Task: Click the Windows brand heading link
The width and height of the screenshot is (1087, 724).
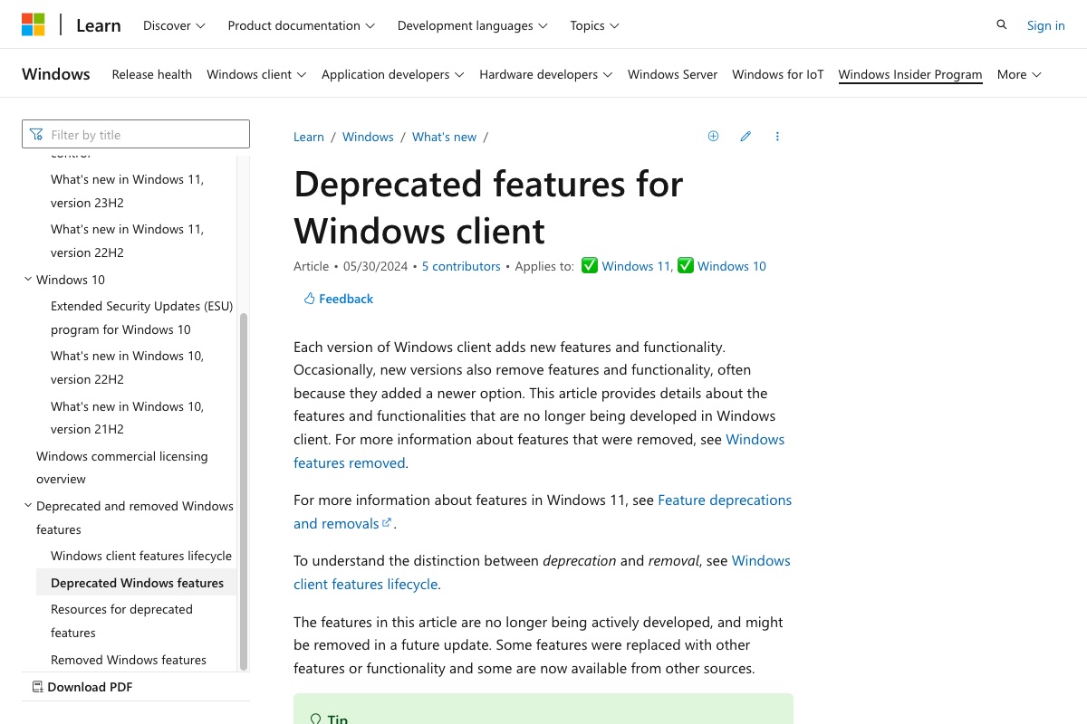Action: tap(56, 74)
